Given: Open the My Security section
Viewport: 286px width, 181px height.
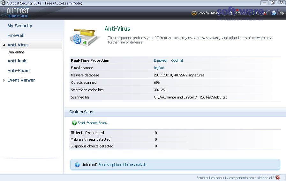Looking at the screenshot, I should click(x=20, y=26).
